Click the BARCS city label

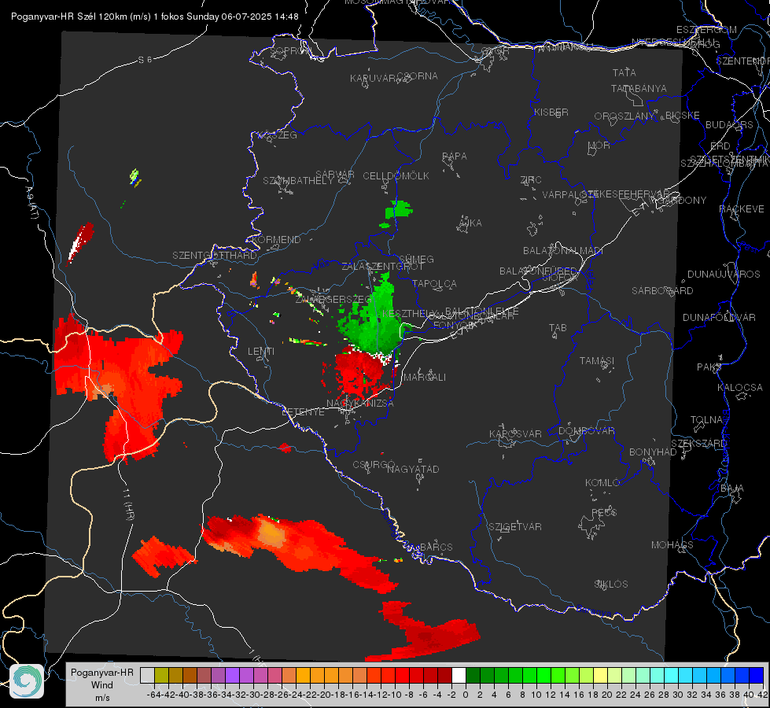click(436, 547)
